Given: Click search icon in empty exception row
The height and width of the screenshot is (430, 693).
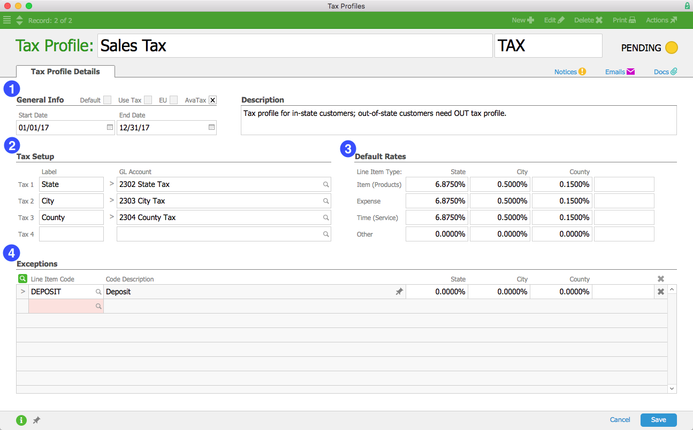Looking at the screenshot, I should [x=98, y=306].
